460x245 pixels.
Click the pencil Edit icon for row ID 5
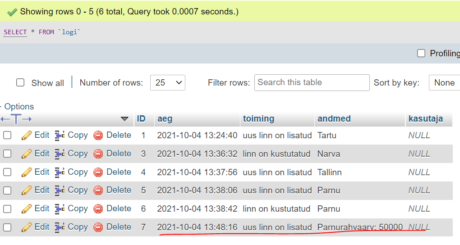point(27,190)
